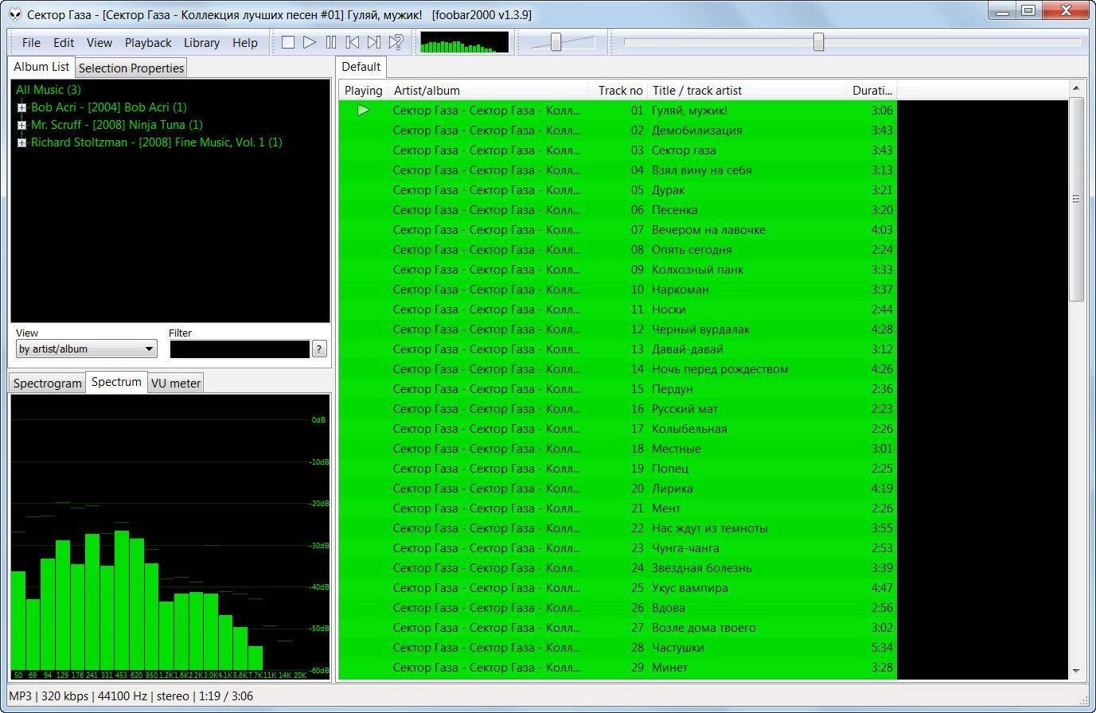
Task: Select track 03 'Сектор газа'
Action: click(618, 150)
